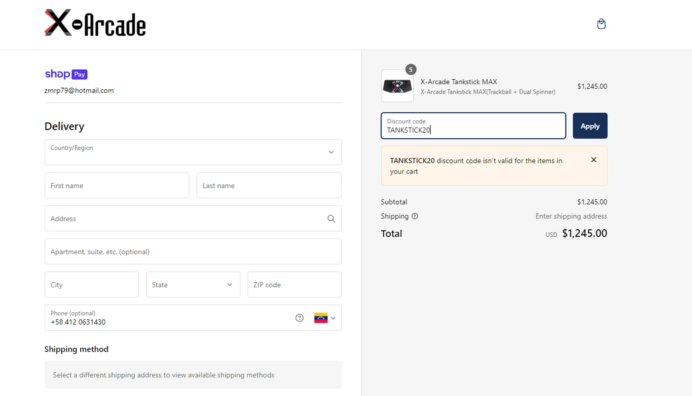Click the X-Arcade logo

pos(95,23)
